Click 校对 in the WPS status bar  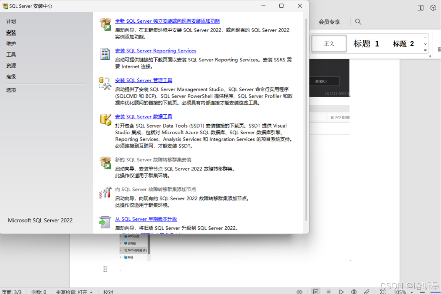[108, 292]
